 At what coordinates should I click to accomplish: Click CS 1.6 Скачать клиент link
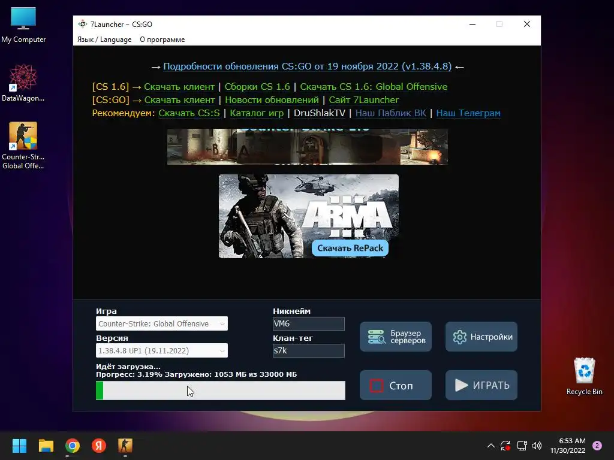click(179, 86)
